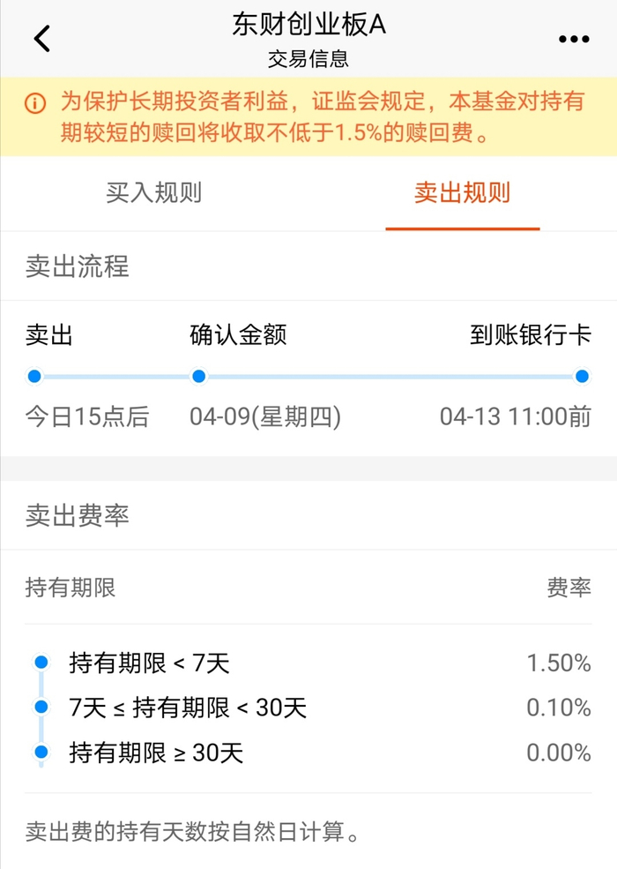Click the 1.50% fee rate value
The height and width of the screenshot is (869, 617).
point(559,663)
